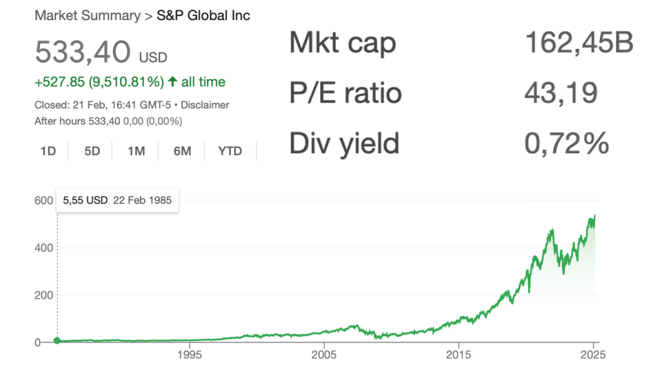Click the Mkt cap value 162,45B
This screenshot has width=660, height=367.
point(579,43)
